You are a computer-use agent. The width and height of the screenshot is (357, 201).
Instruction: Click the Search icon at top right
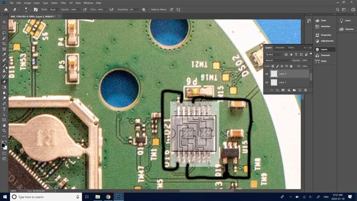337,9
